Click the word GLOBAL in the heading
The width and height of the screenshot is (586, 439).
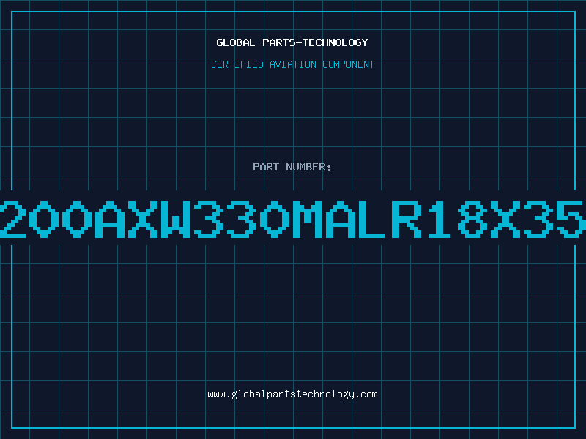tap(235, 42)
